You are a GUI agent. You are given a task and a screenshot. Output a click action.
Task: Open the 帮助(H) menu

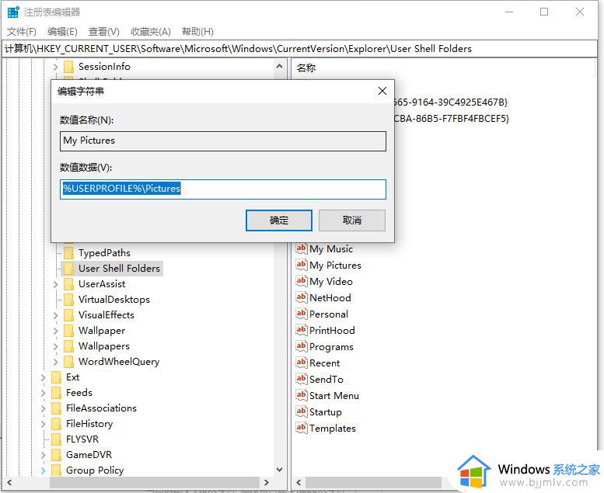click(x=197, y=32)
